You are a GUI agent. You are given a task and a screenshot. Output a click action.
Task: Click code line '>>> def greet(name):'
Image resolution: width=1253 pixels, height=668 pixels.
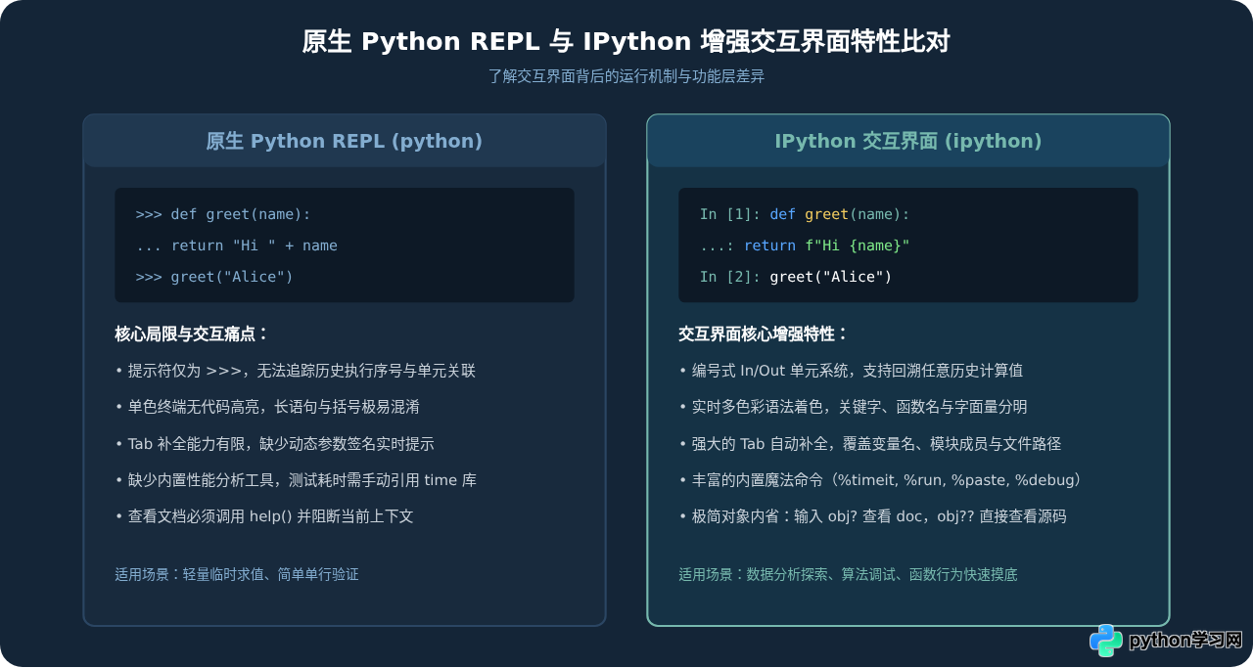(223, 214)
